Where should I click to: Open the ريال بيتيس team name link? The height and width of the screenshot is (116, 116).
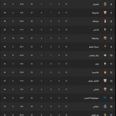pos(94,55)
